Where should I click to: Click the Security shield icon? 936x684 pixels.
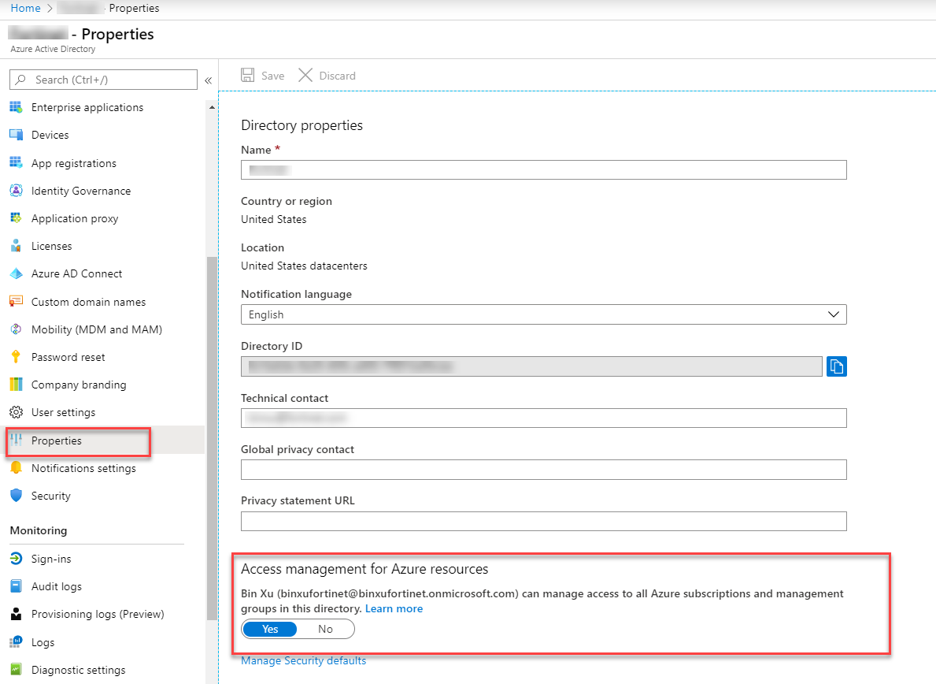coord(16,496)
